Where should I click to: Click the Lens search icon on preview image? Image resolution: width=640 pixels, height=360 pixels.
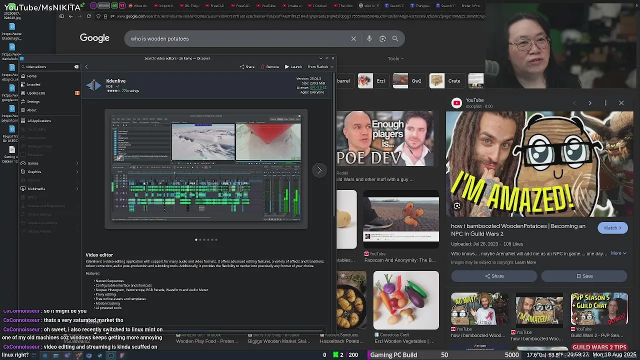pos(456,206)
